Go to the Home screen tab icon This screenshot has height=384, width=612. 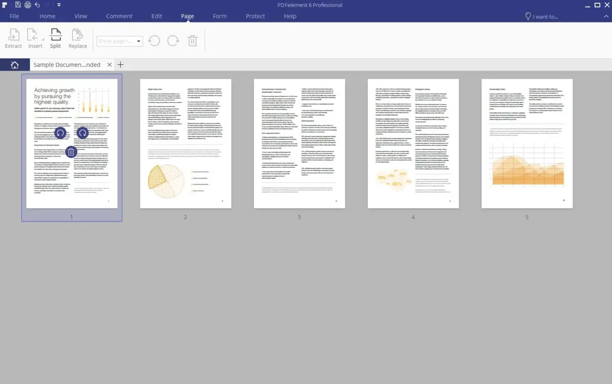click(15, 65)
